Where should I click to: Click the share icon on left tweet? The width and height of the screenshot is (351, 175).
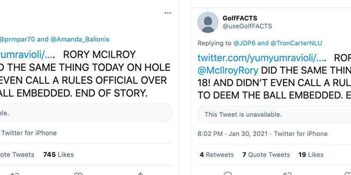(x=140, y=174)
